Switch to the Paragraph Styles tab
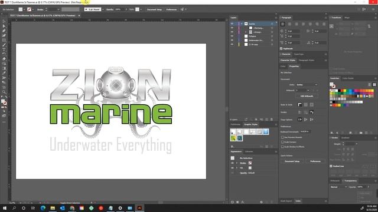The image size is (378, 212). [306, 60]
